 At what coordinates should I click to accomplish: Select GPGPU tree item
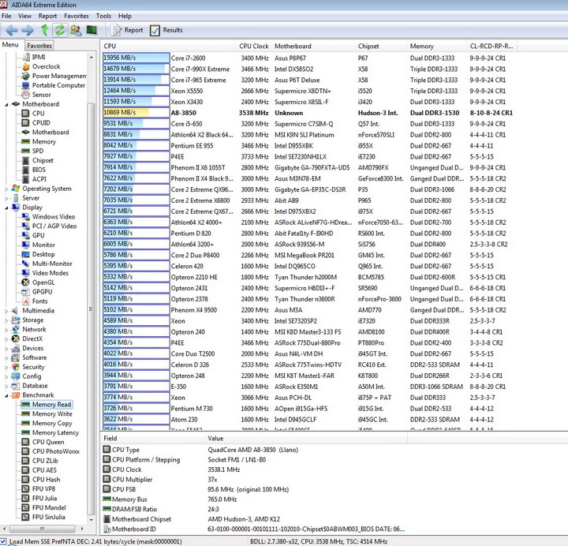click(42, 292)
